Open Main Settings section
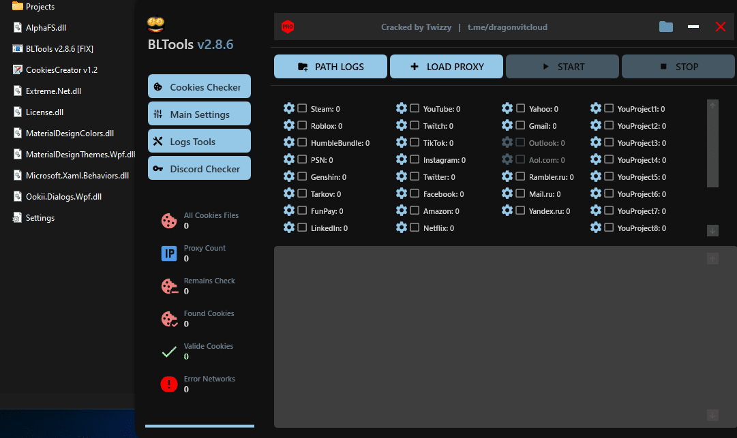Screen dimensions: 737x438 199,114
